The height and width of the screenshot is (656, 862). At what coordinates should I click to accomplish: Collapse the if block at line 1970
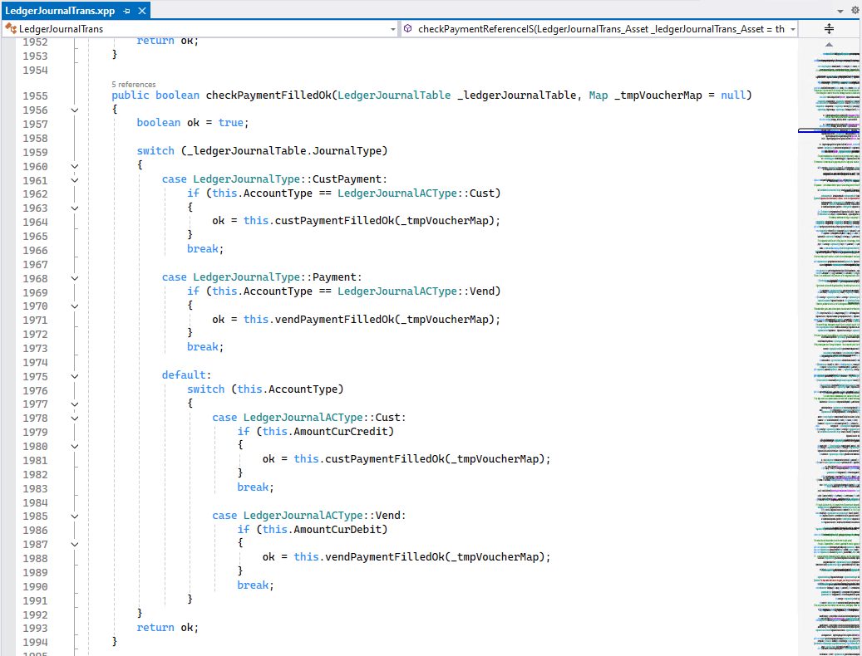75,306
